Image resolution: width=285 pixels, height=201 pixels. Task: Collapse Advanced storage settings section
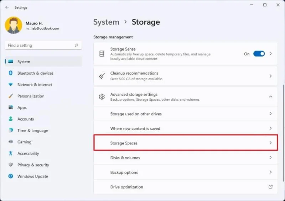[x=271, y=97]
